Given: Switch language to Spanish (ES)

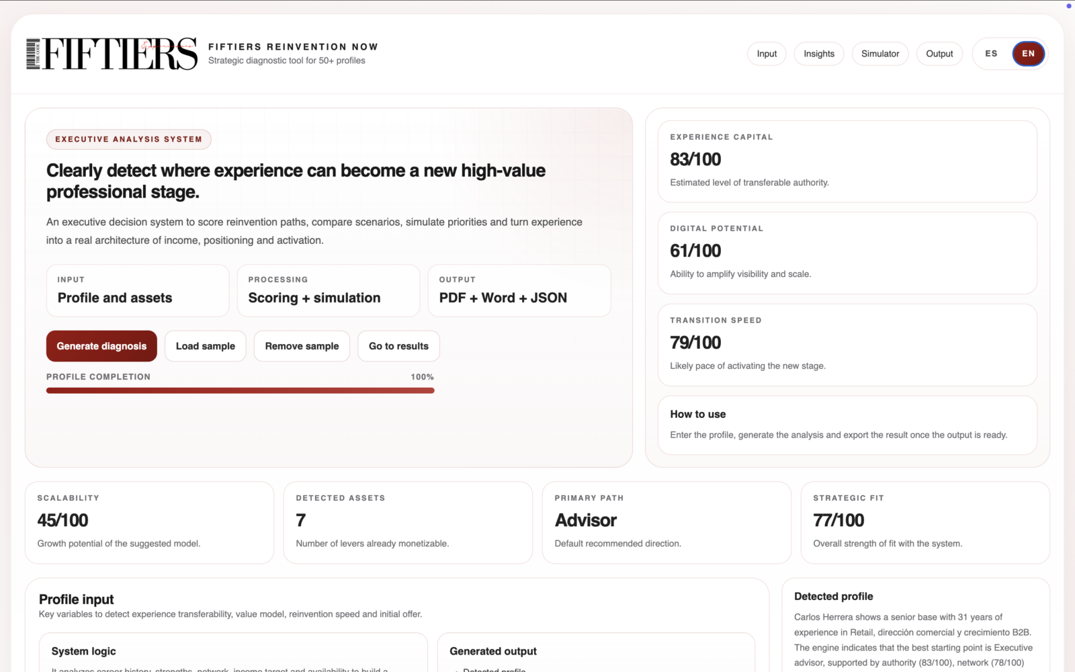Looking at the screenshot, I should tap(991, 54).
